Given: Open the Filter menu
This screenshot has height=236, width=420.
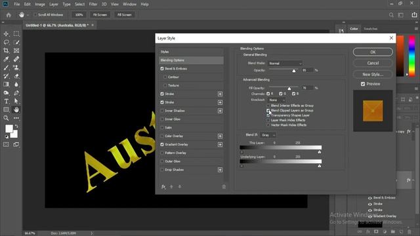Looking at the screenshot, I should click(x=93, y=5).
